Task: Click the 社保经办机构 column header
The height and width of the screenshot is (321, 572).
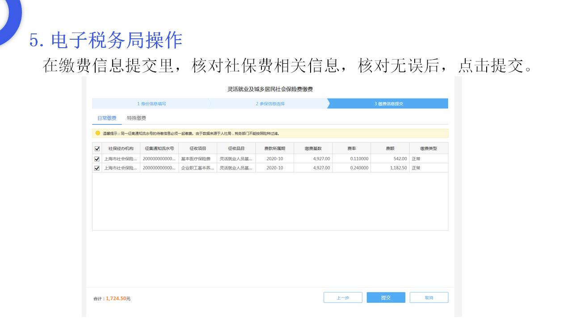Action: click(x=121, y=148)
